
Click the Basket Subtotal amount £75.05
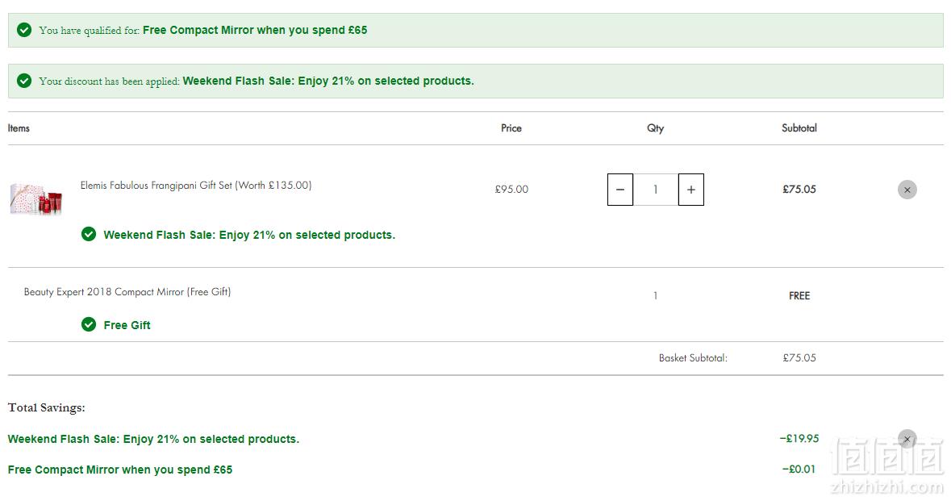[x=799, y=358]
